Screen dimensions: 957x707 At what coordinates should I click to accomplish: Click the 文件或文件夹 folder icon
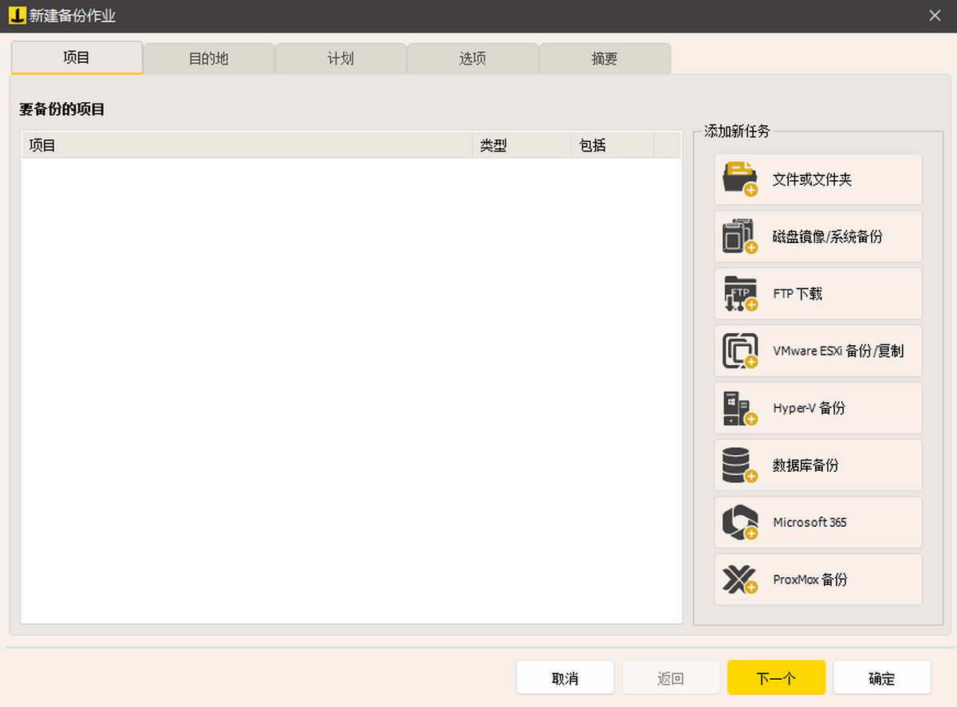click(x=739, y=179)
